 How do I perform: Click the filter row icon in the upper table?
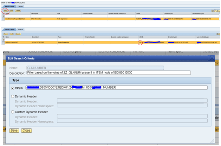click(x=3, y=16)
